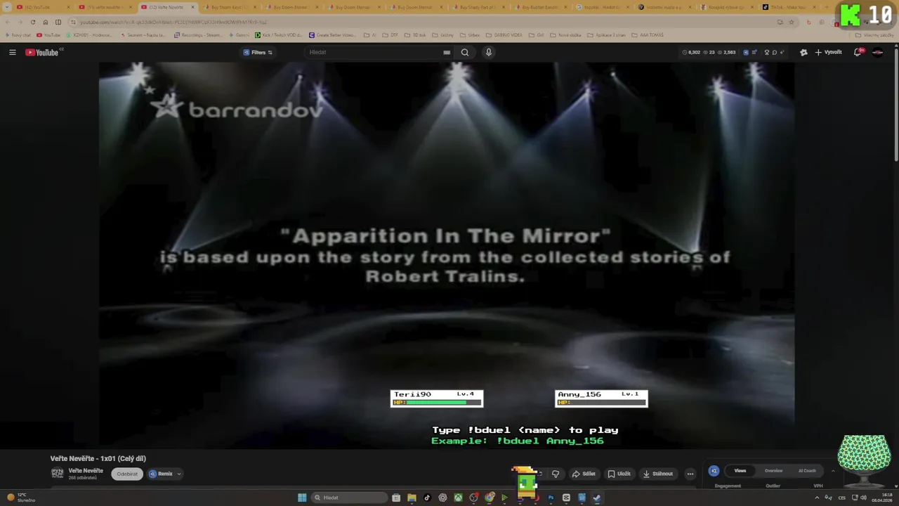Click the gear-shaped extension icon beside Vytvořit
Screen dimensions: 899x506
pos(803,52)
